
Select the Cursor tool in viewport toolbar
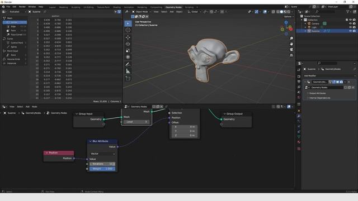click(x=128, y=30)
